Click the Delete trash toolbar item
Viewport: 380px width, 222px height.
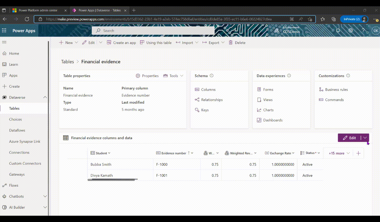pyautogui.click(x=237, y=43)
